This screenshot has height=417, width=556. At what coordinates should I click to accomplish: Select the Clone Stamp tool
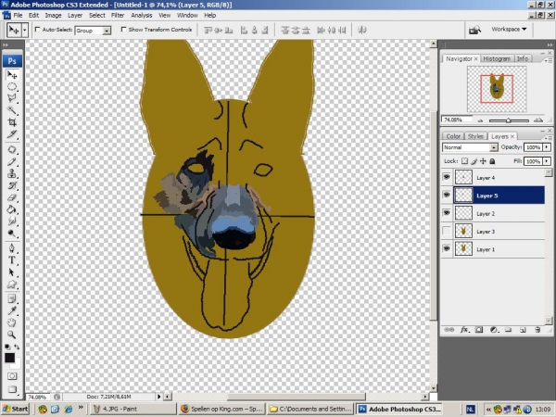(12, 174)
